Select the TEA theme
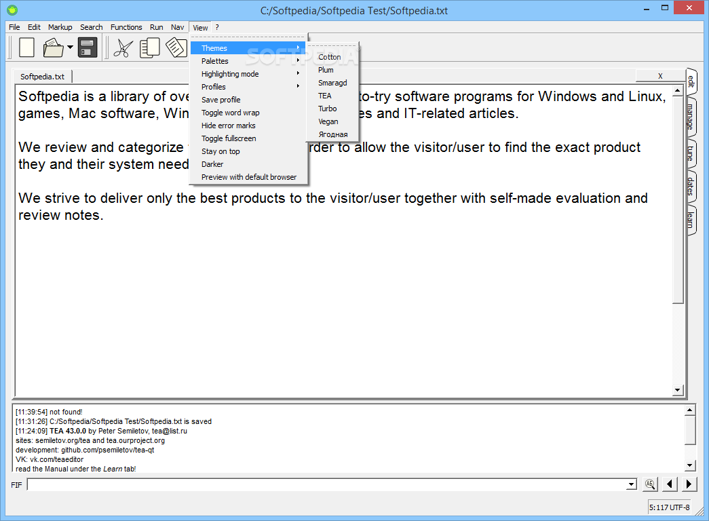This screenshot has width=709, height=521. [x=333, y=96]
